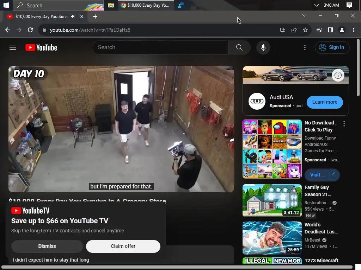
Task: Open World's Deadliest Laser video thumbnail
Action: tap(272, 238)
